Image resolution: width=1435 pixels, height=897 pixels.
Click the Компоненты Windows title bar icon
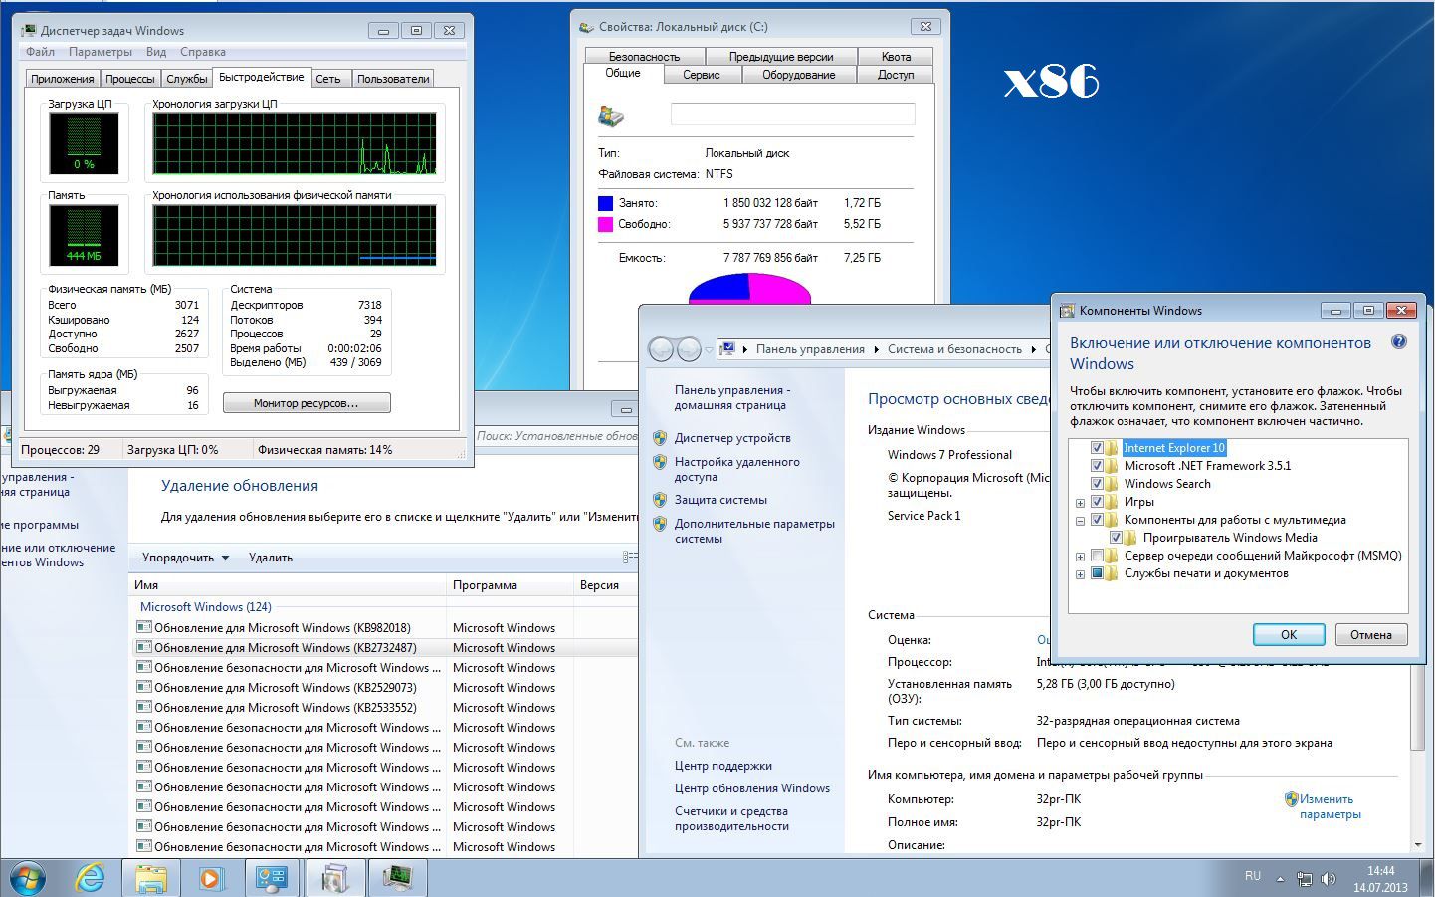tap(1067, 311)
